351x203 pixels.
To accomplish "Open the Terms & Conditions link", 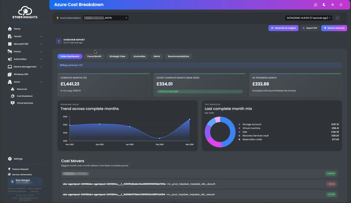I will pyautogui.click(x=17, y=188).
